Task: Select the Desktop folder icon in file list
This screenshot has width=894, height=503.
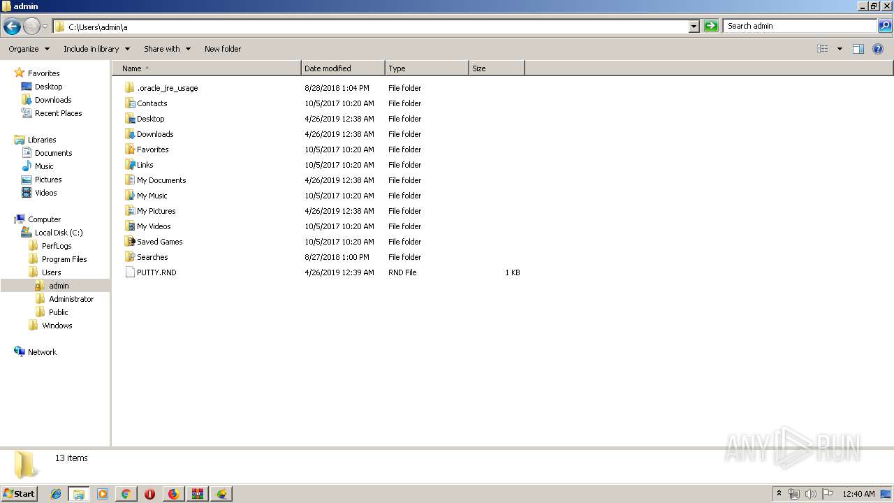Action: (x=130, y=119)
